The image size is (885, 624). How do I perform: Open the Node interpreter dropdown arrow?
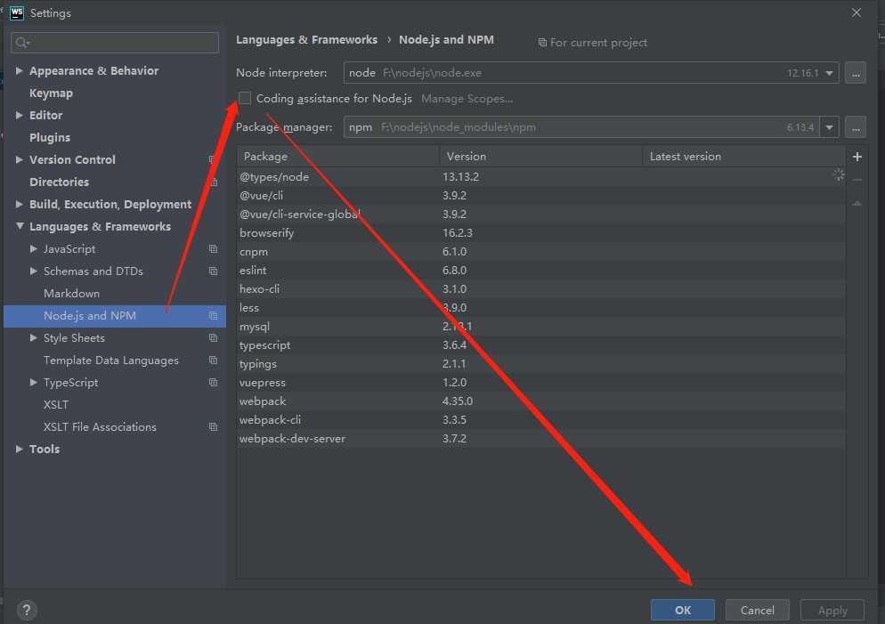click(829, 73)
